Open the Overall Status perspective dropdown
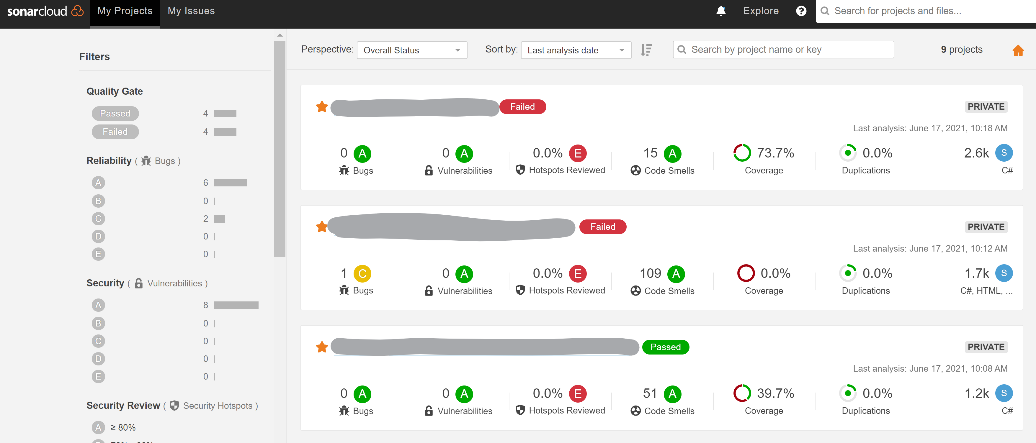Image resolution: width=1036 pixels, height=443 pixels. point(412,50)
